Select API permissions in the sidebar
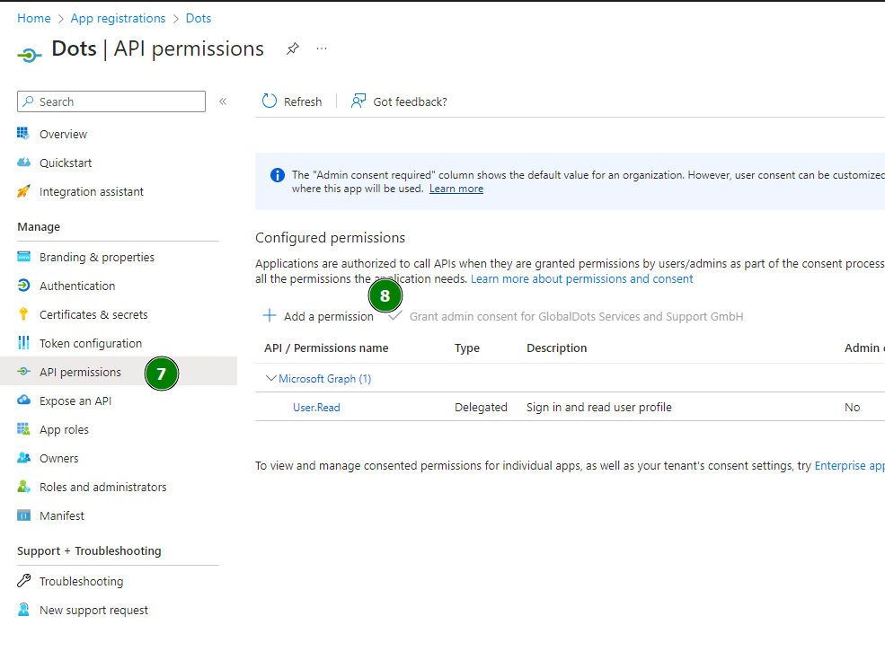 coord(80,373)
